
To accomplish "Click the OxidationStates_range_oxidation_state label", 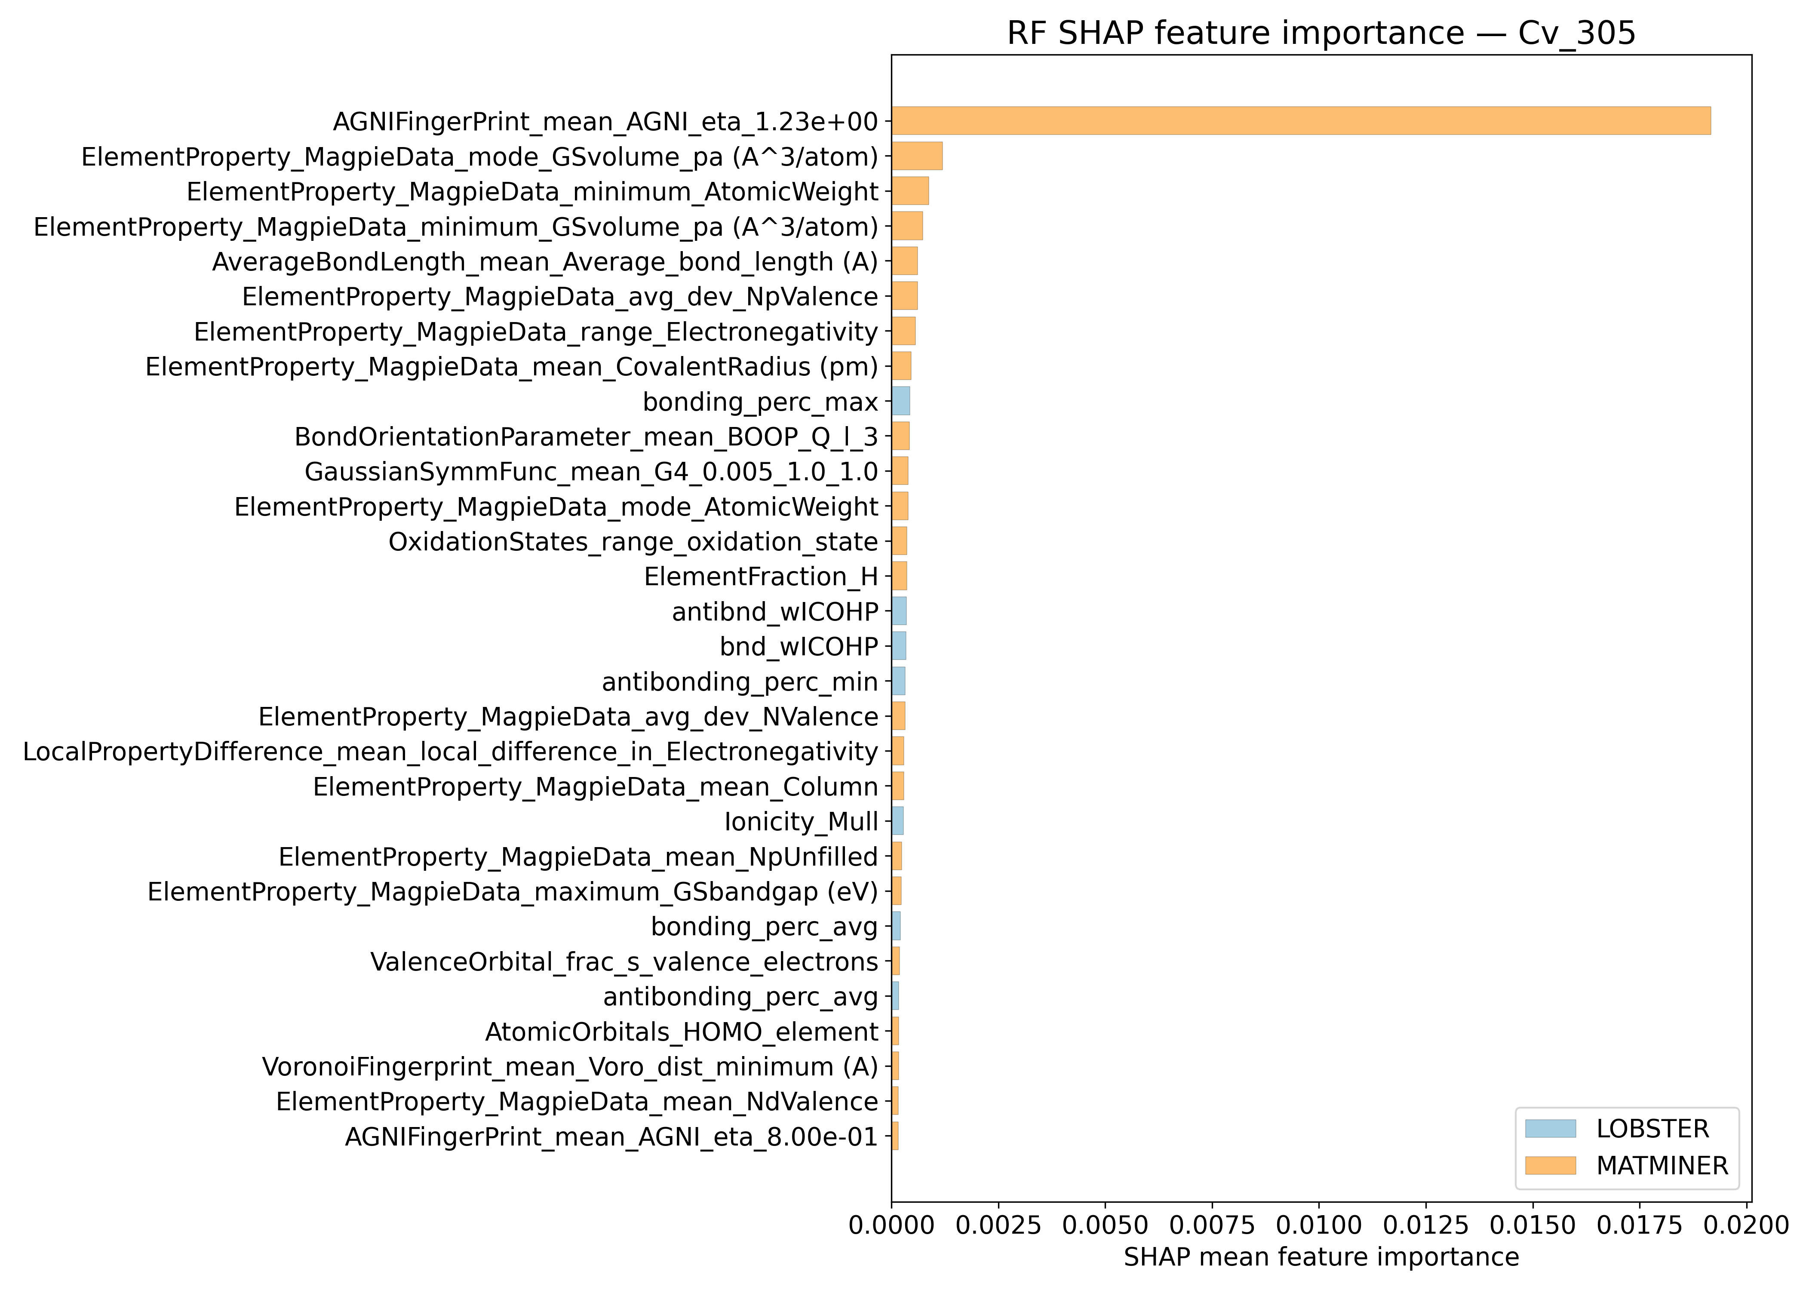I will (633, 542).
